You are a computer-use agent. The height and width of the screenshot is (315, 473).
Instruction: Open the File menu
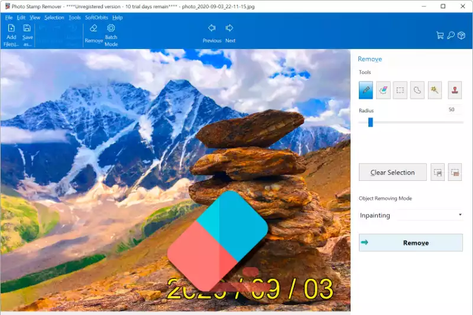coord(9,18)
